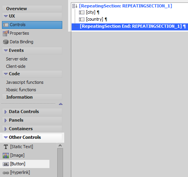188x177 pixels.
Task: Open Properties via its icon
Action: click(6, 33)
